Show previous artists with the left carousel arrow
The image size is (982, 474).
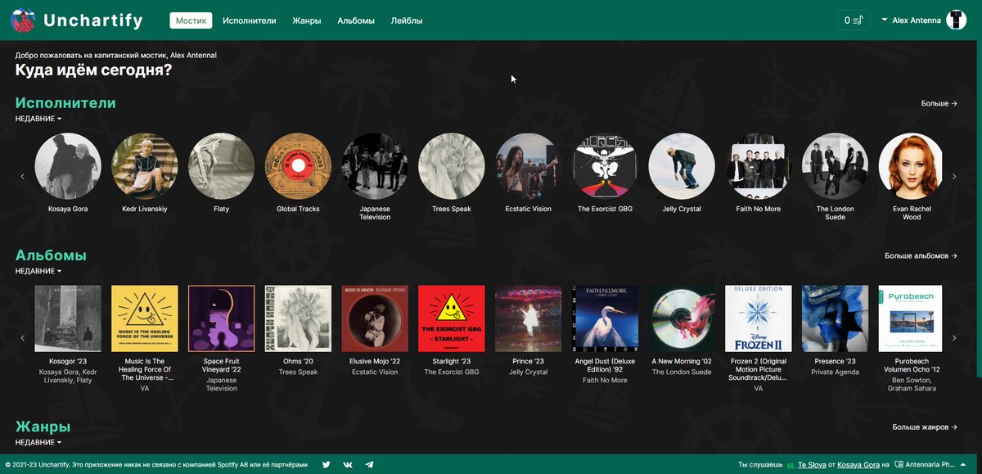tap(22, 176)
